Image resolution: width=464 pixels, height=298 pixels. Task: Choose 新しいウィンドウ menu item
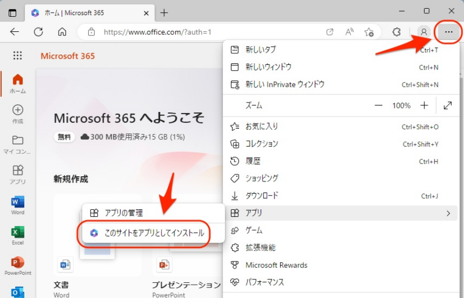[340, 67]
